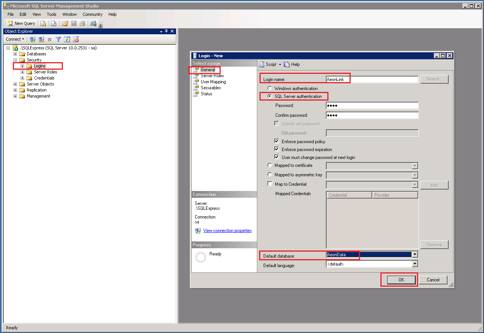This screenshot has width=484, height=333.
Task: Select Windows authentication radio button
Action: pos(270,89)
